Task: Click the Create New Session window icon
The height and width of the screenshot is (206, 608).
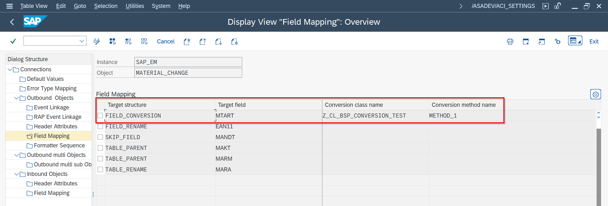Action: click(x=526, y=42)
